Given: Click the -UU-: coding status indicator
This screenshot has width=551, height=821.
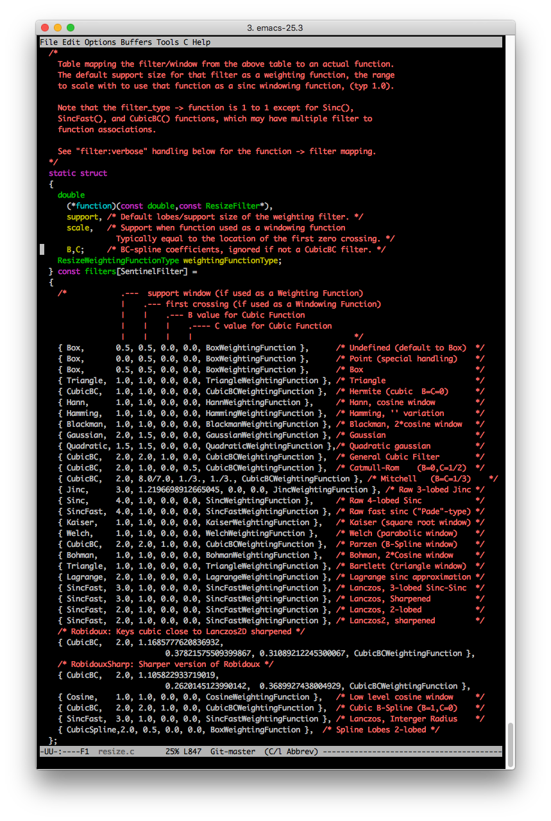Looking at the screenshot, I should click(53, 752).
